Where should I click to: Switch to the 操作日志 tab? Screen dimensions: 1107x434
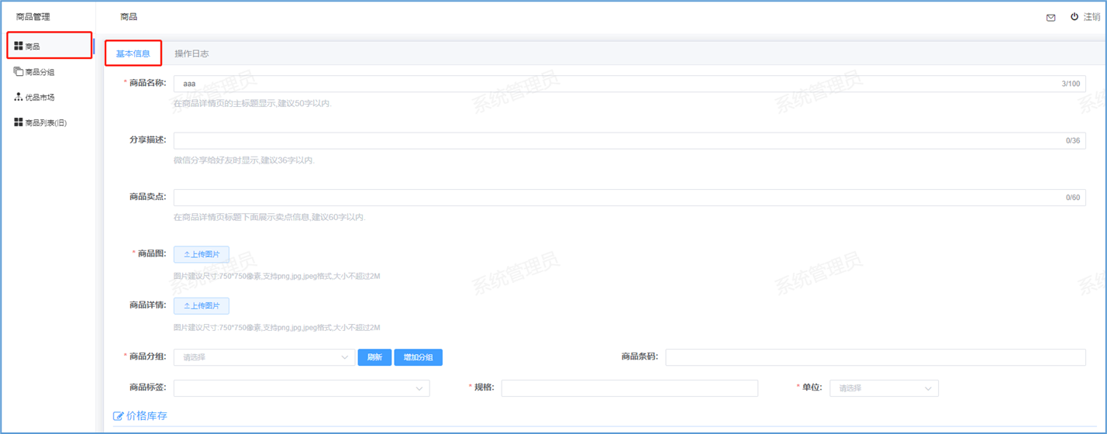[x=191, y=53]
